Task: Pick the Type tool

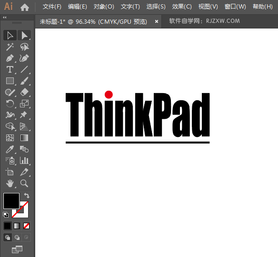Action: (x=10, y=69)
